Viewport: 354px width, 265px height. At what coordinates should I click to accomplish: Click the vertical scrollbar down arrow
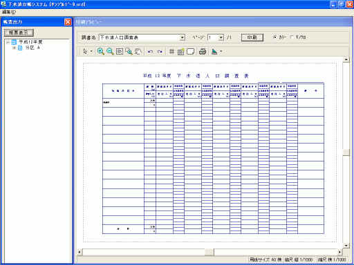click(346, 246)
